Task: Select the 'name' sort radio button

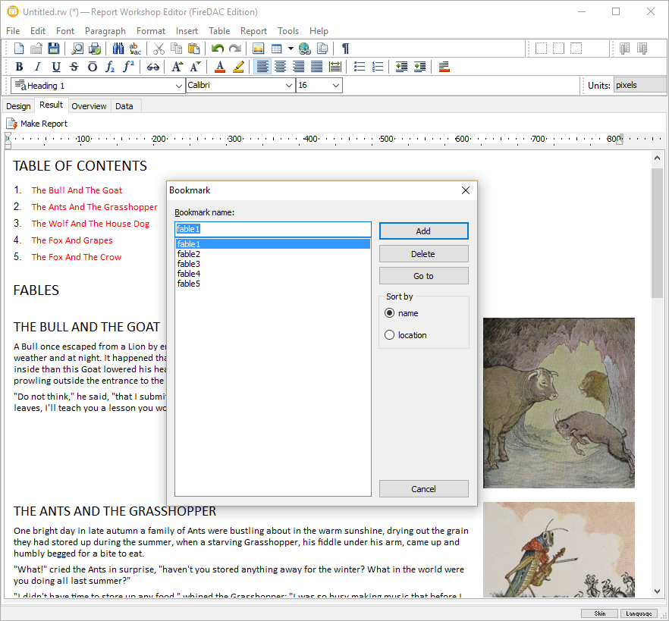Action: pyautogui.click(x=390, y=313)
